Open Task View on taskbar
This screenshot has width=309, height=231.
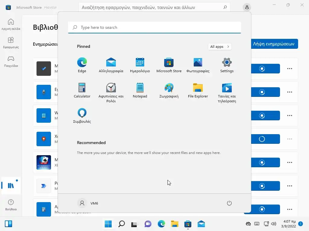tap(135, 224)
